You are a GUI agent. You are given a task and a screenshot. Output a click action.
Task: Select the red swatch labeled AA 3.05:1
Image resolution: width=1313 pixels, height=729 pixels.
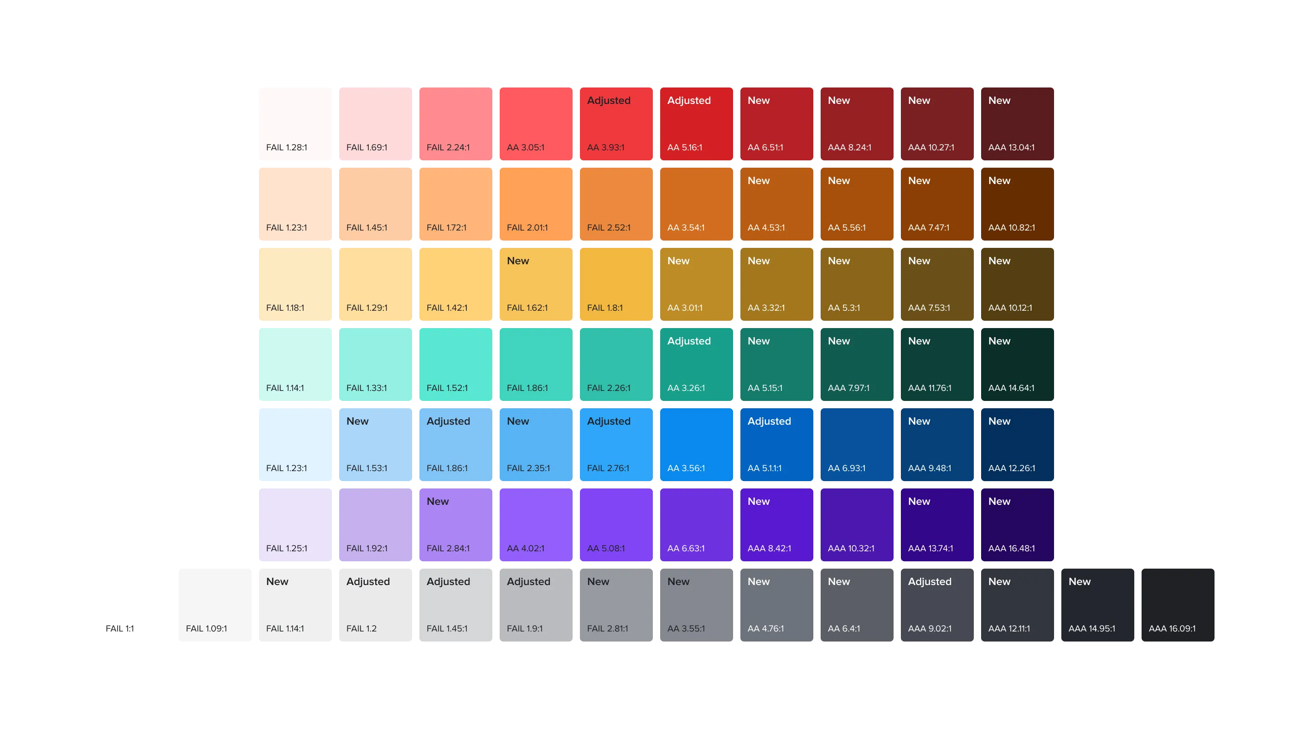tap(536, 123)
